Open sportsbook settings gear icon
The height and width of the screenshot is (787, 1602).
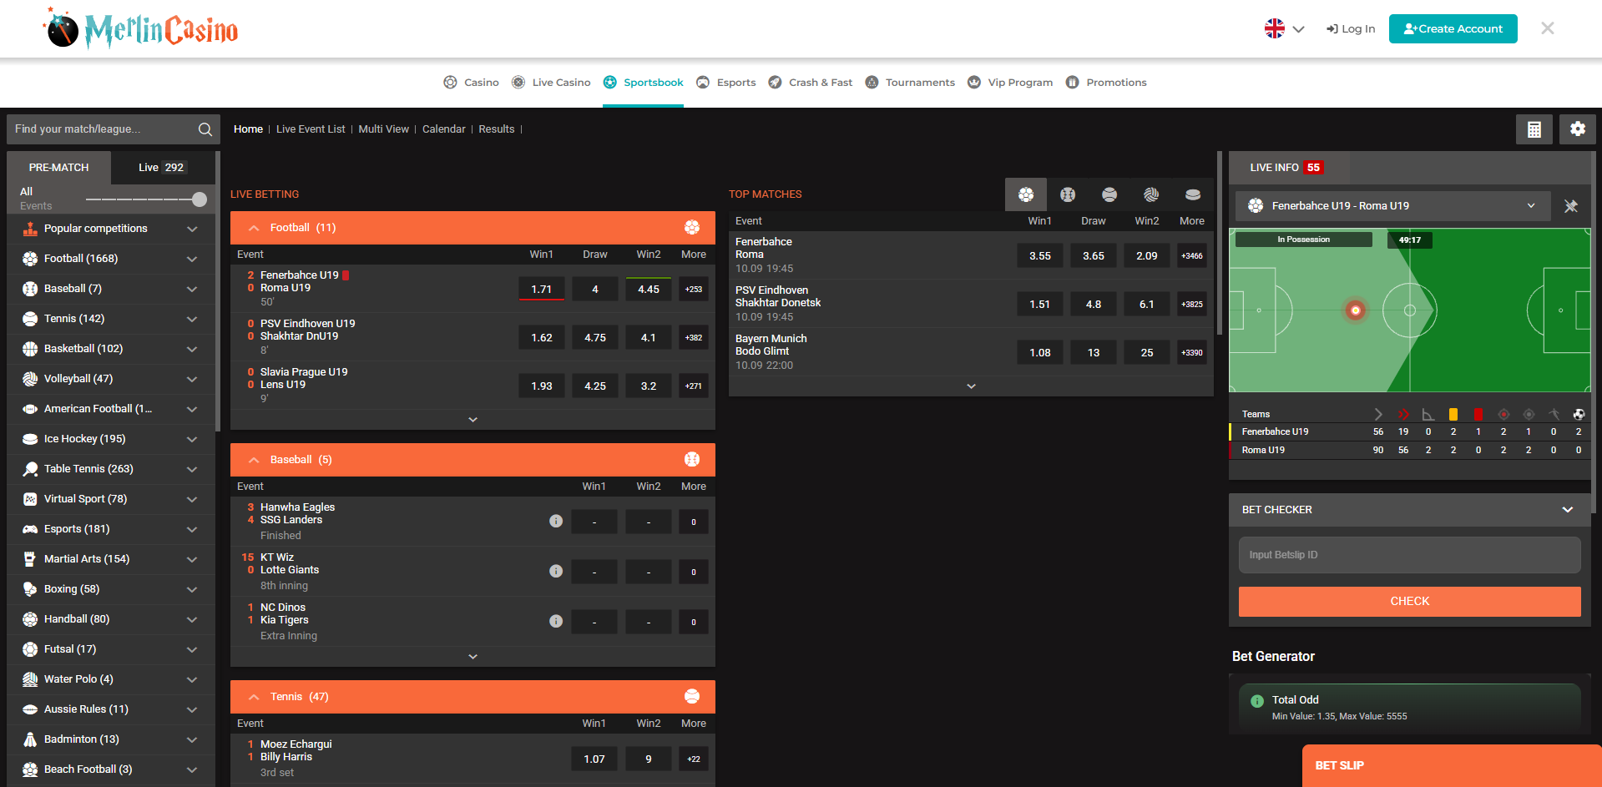[1578, 129]
